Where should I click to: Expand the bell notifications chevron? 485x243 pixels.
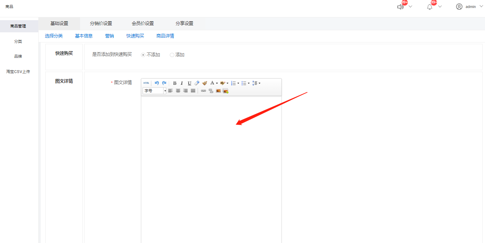(440, 7)
